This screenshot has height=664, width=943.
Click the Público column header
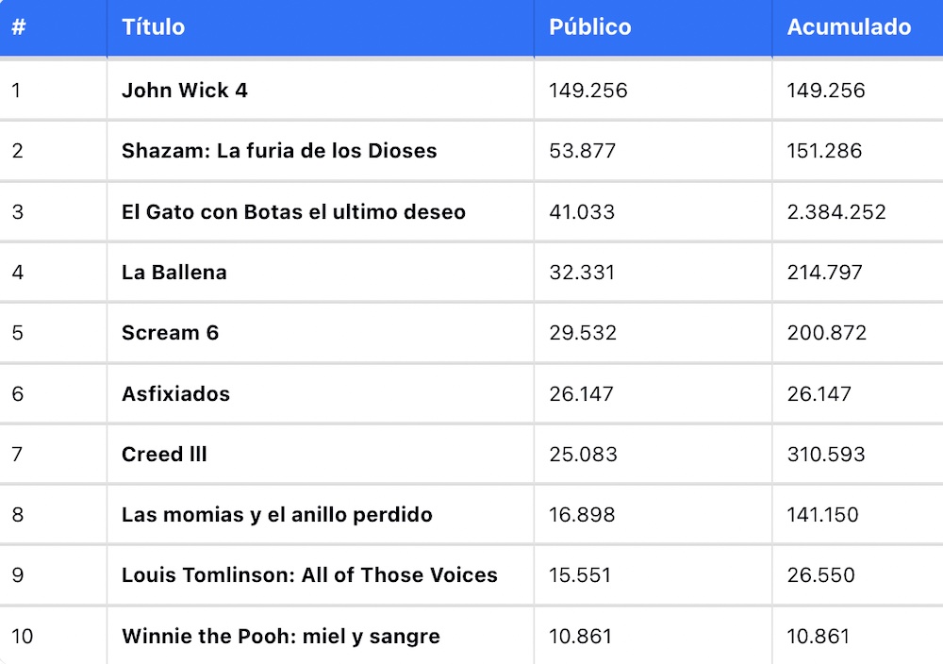tap(590, 27)
